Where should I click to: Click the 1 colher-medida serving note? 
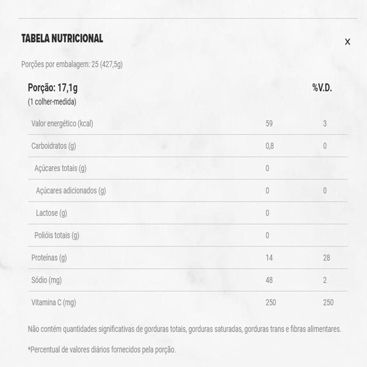click(x=52, y=102)
